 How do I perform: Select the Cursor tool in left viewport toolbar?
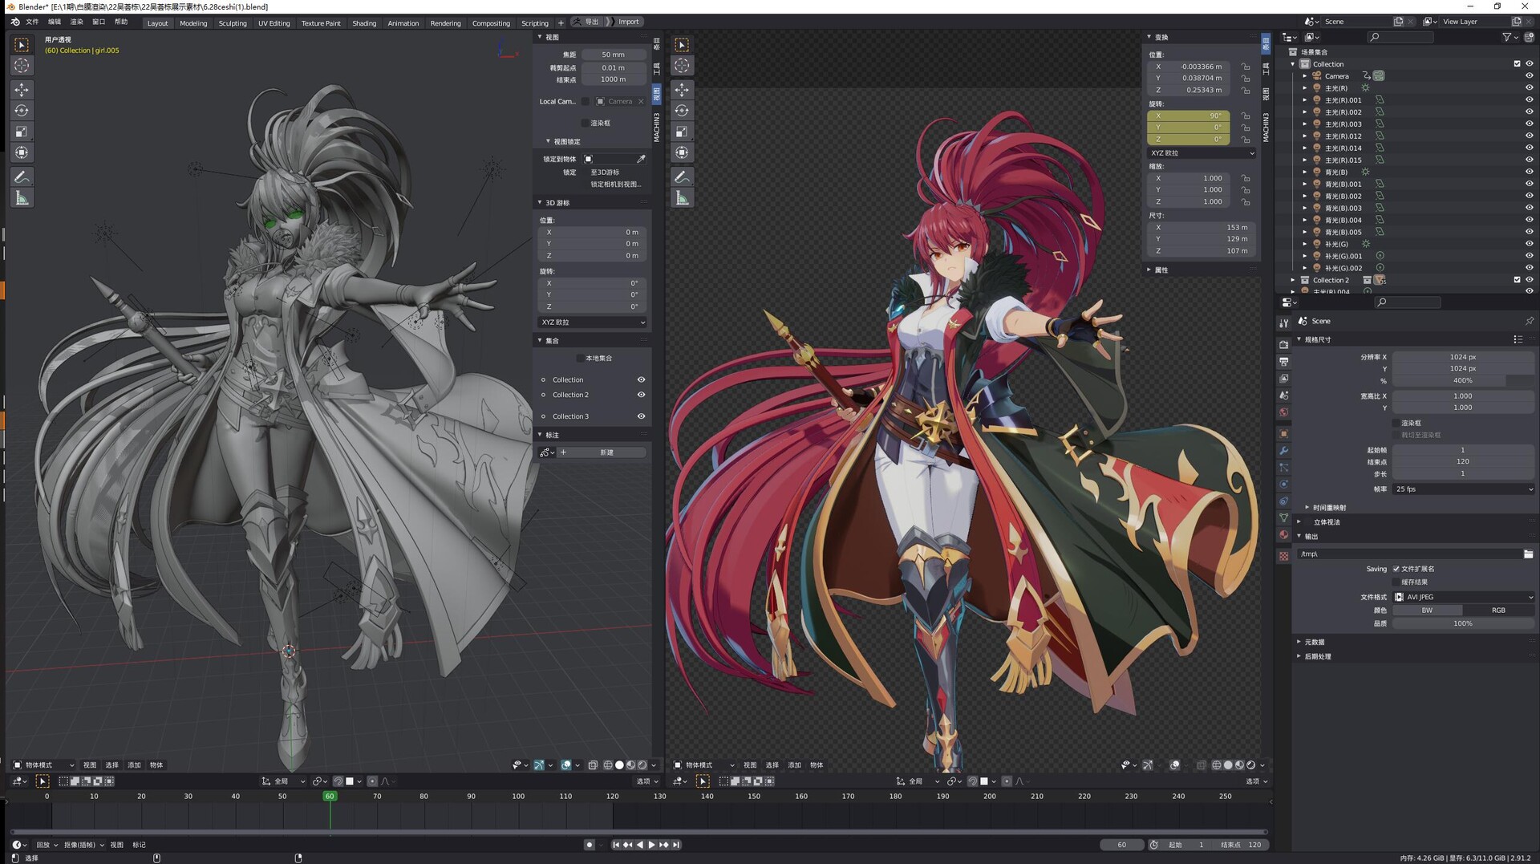[x=22, y=66]
